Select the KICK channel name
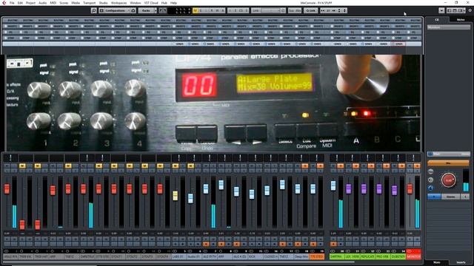474x266 pixels. 256,256
